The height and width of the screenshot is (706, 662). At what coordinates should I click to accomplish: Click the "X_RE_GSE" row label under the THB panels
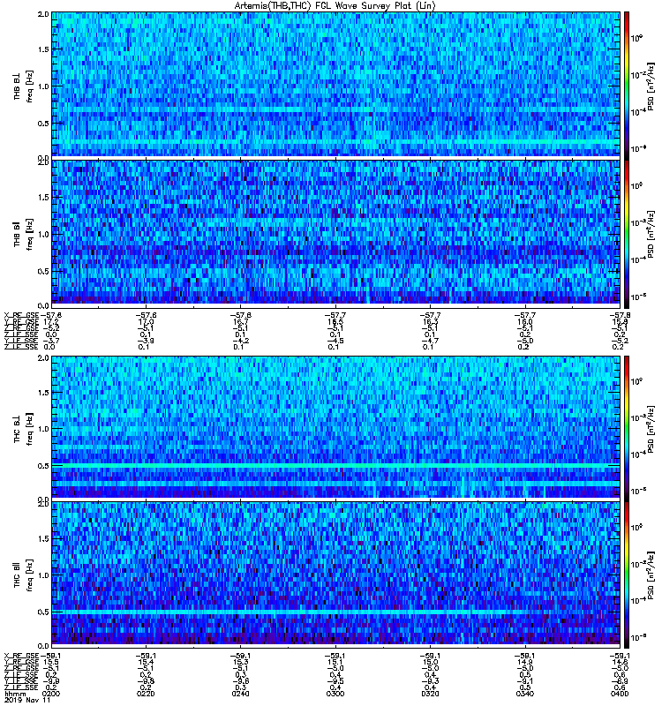tap(21, 315)
